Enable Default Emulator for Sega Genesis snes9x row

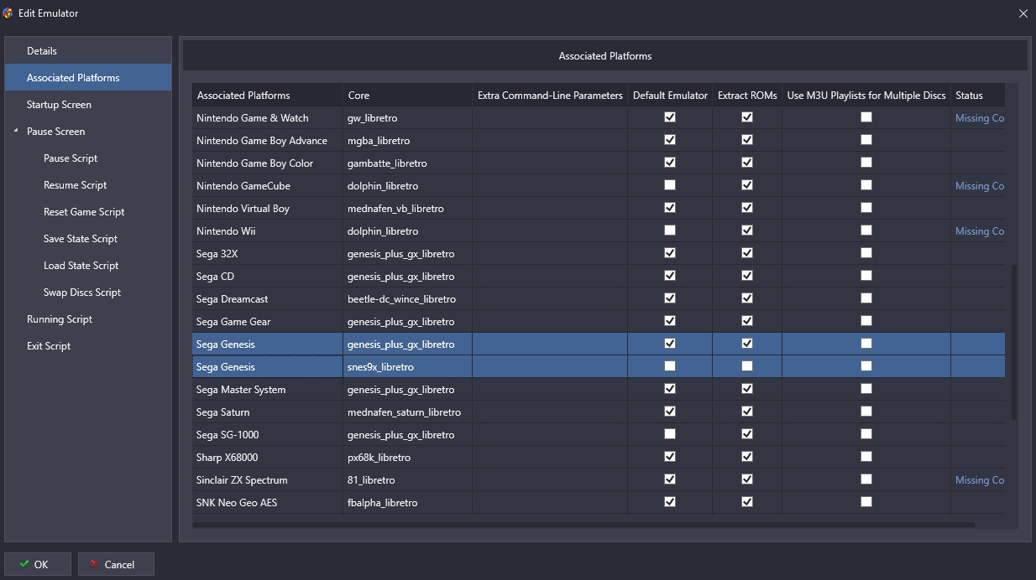point(670,366)
